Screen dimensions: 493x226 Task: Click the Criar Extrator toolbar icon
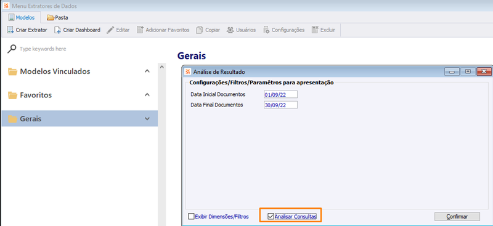(10, 30)
